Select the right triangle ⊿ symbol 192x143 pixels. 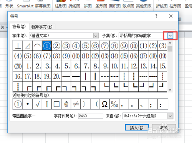coord(28,46)
